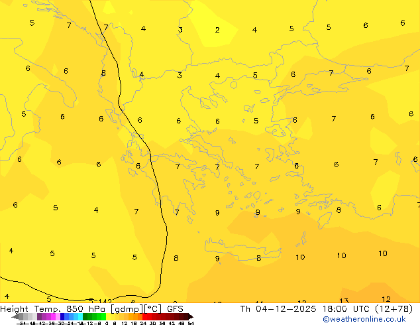Click the '54' label at legend end
Viewport: 420px width, 325px height.
191,324
